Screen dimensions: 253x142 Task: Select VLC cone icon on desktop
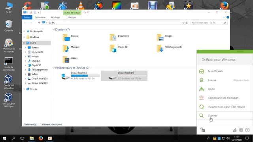pos(81,5)
